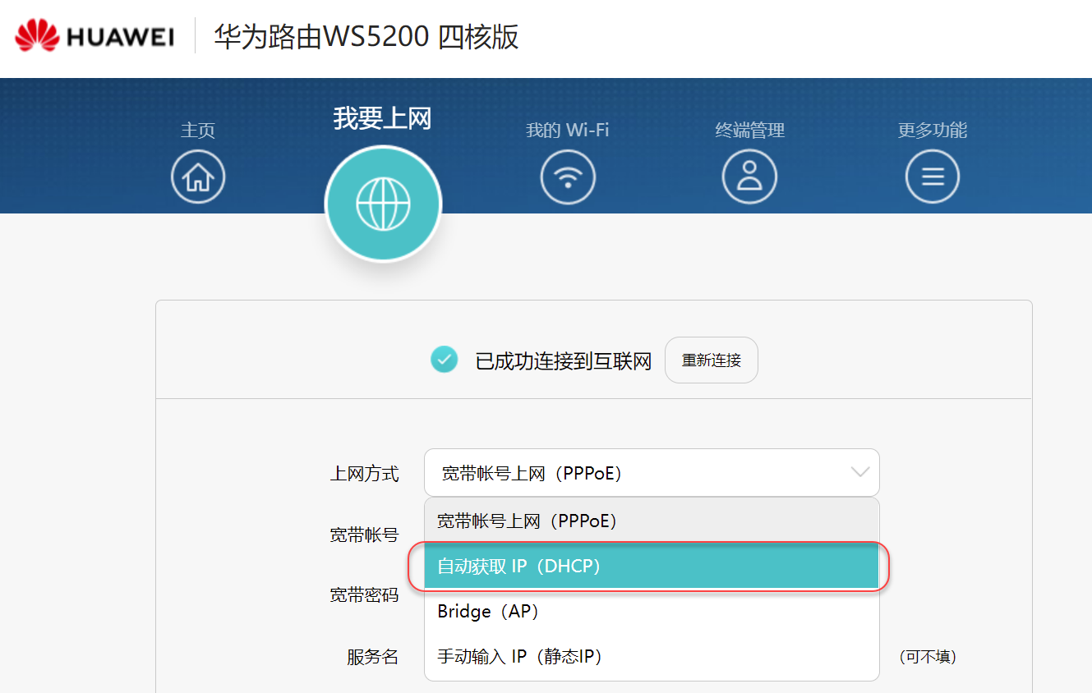Click the 宽带帐号 label
Image resolution: width=1092 pixels, height=693 pixels.
point(364,535)
